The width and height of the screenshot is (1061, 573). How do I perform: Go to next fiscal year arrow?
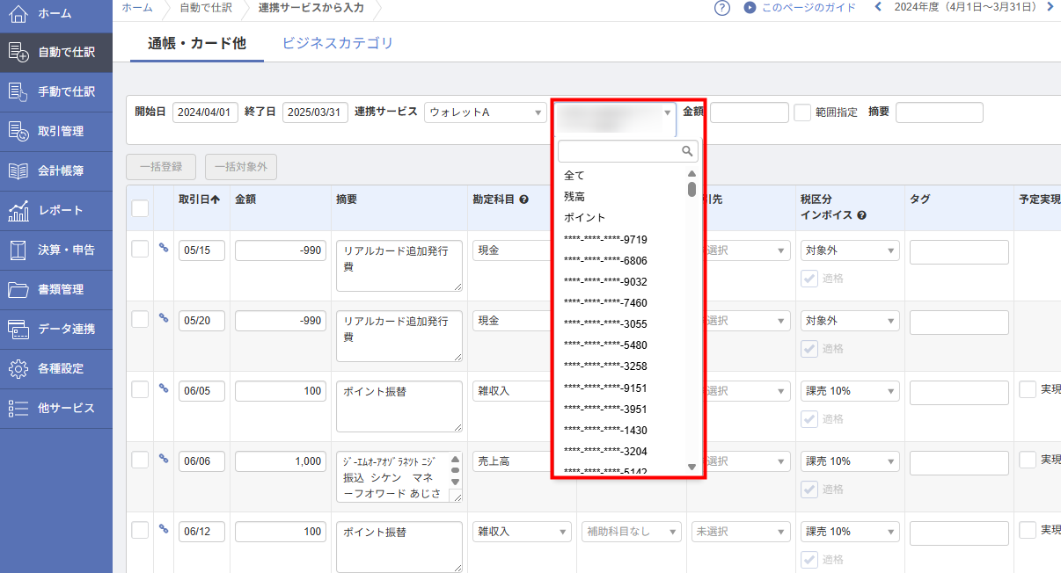click(x=1050, y=7)
